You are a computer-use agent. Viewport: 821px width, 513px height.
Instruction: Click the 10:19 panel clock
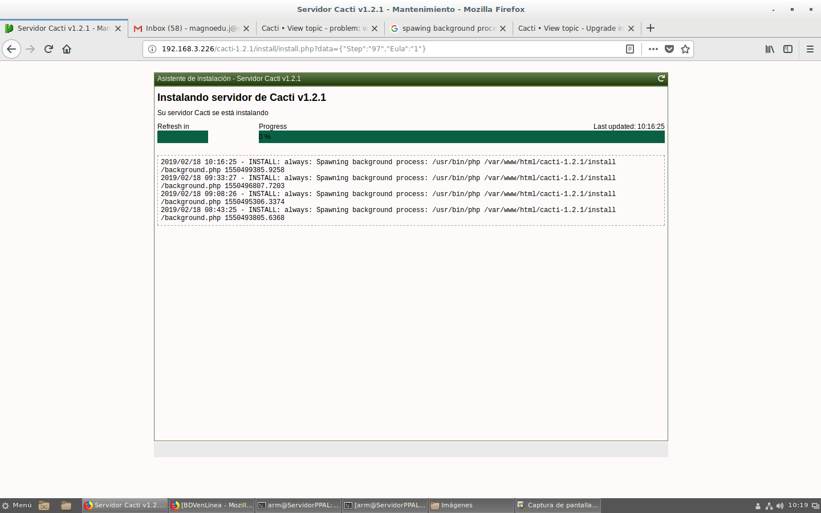798,505
